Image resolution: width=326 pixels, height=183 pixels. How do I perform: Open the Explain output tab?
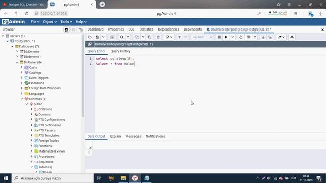(115, 136)
